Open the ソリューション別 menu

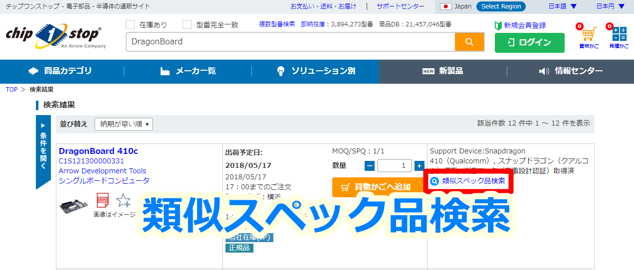316,71
